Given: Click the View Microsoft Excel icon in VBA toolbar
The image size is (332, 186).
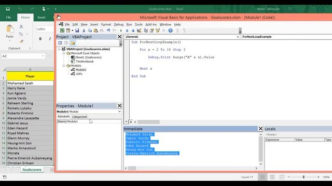Looking at the screenshot, I should click(x=62, y=30).
